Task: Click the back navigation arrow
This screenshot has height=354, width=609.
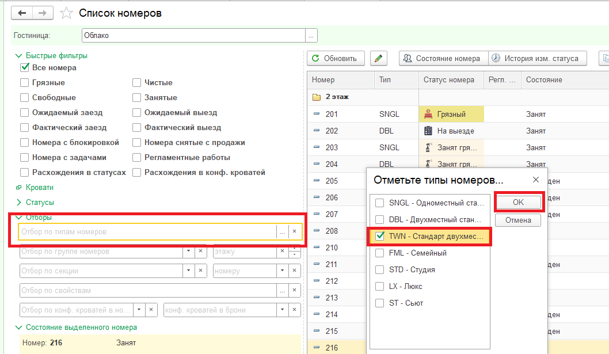Action: 22,13
